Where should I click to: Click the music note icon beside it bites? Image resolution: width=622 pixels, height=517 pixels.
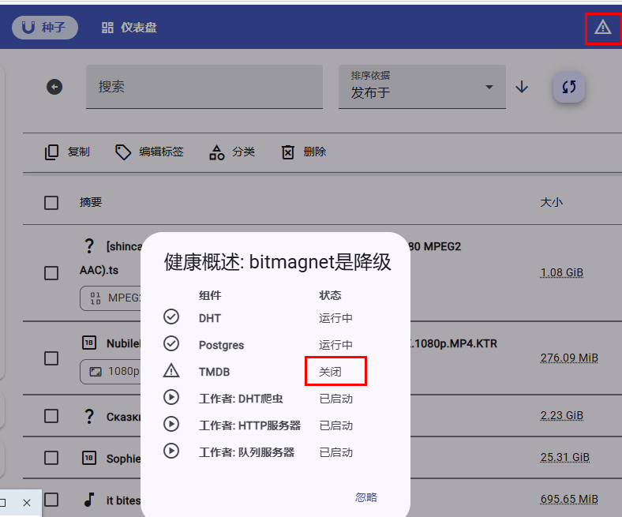[x=89, y=500]
